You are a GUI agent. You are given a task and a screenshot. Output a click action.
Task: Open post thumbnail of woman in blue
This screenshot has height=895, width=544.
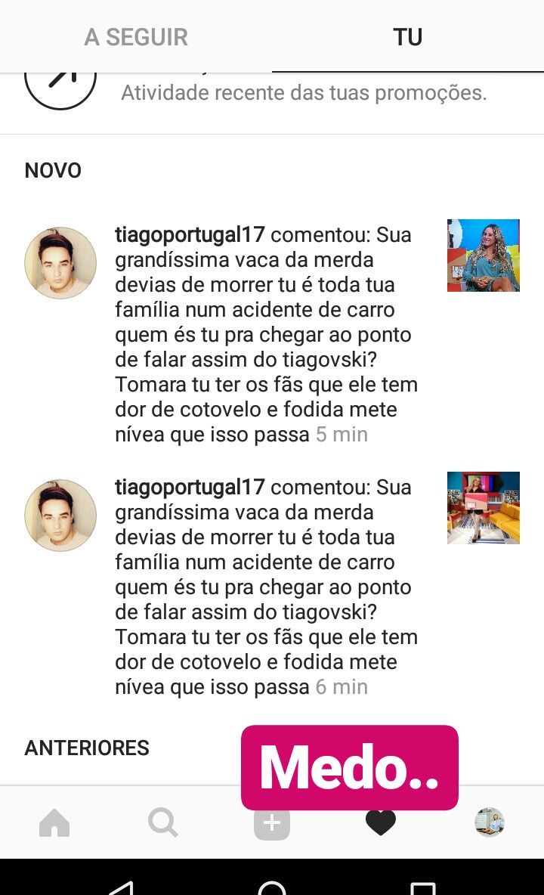[484, 255]
